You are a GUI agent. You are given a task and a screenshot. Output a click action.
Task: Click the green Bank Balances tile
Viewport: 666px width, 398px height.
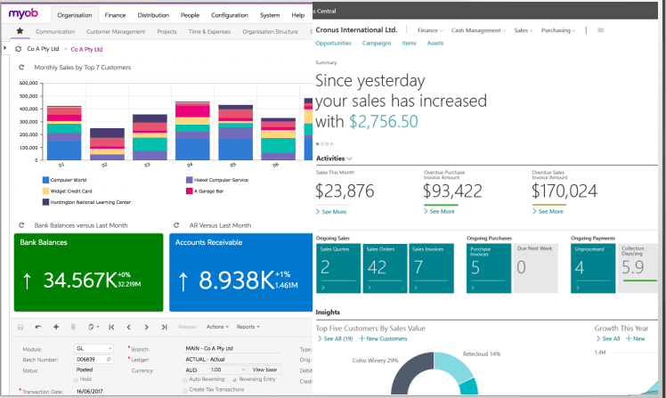tap(88, 272)
